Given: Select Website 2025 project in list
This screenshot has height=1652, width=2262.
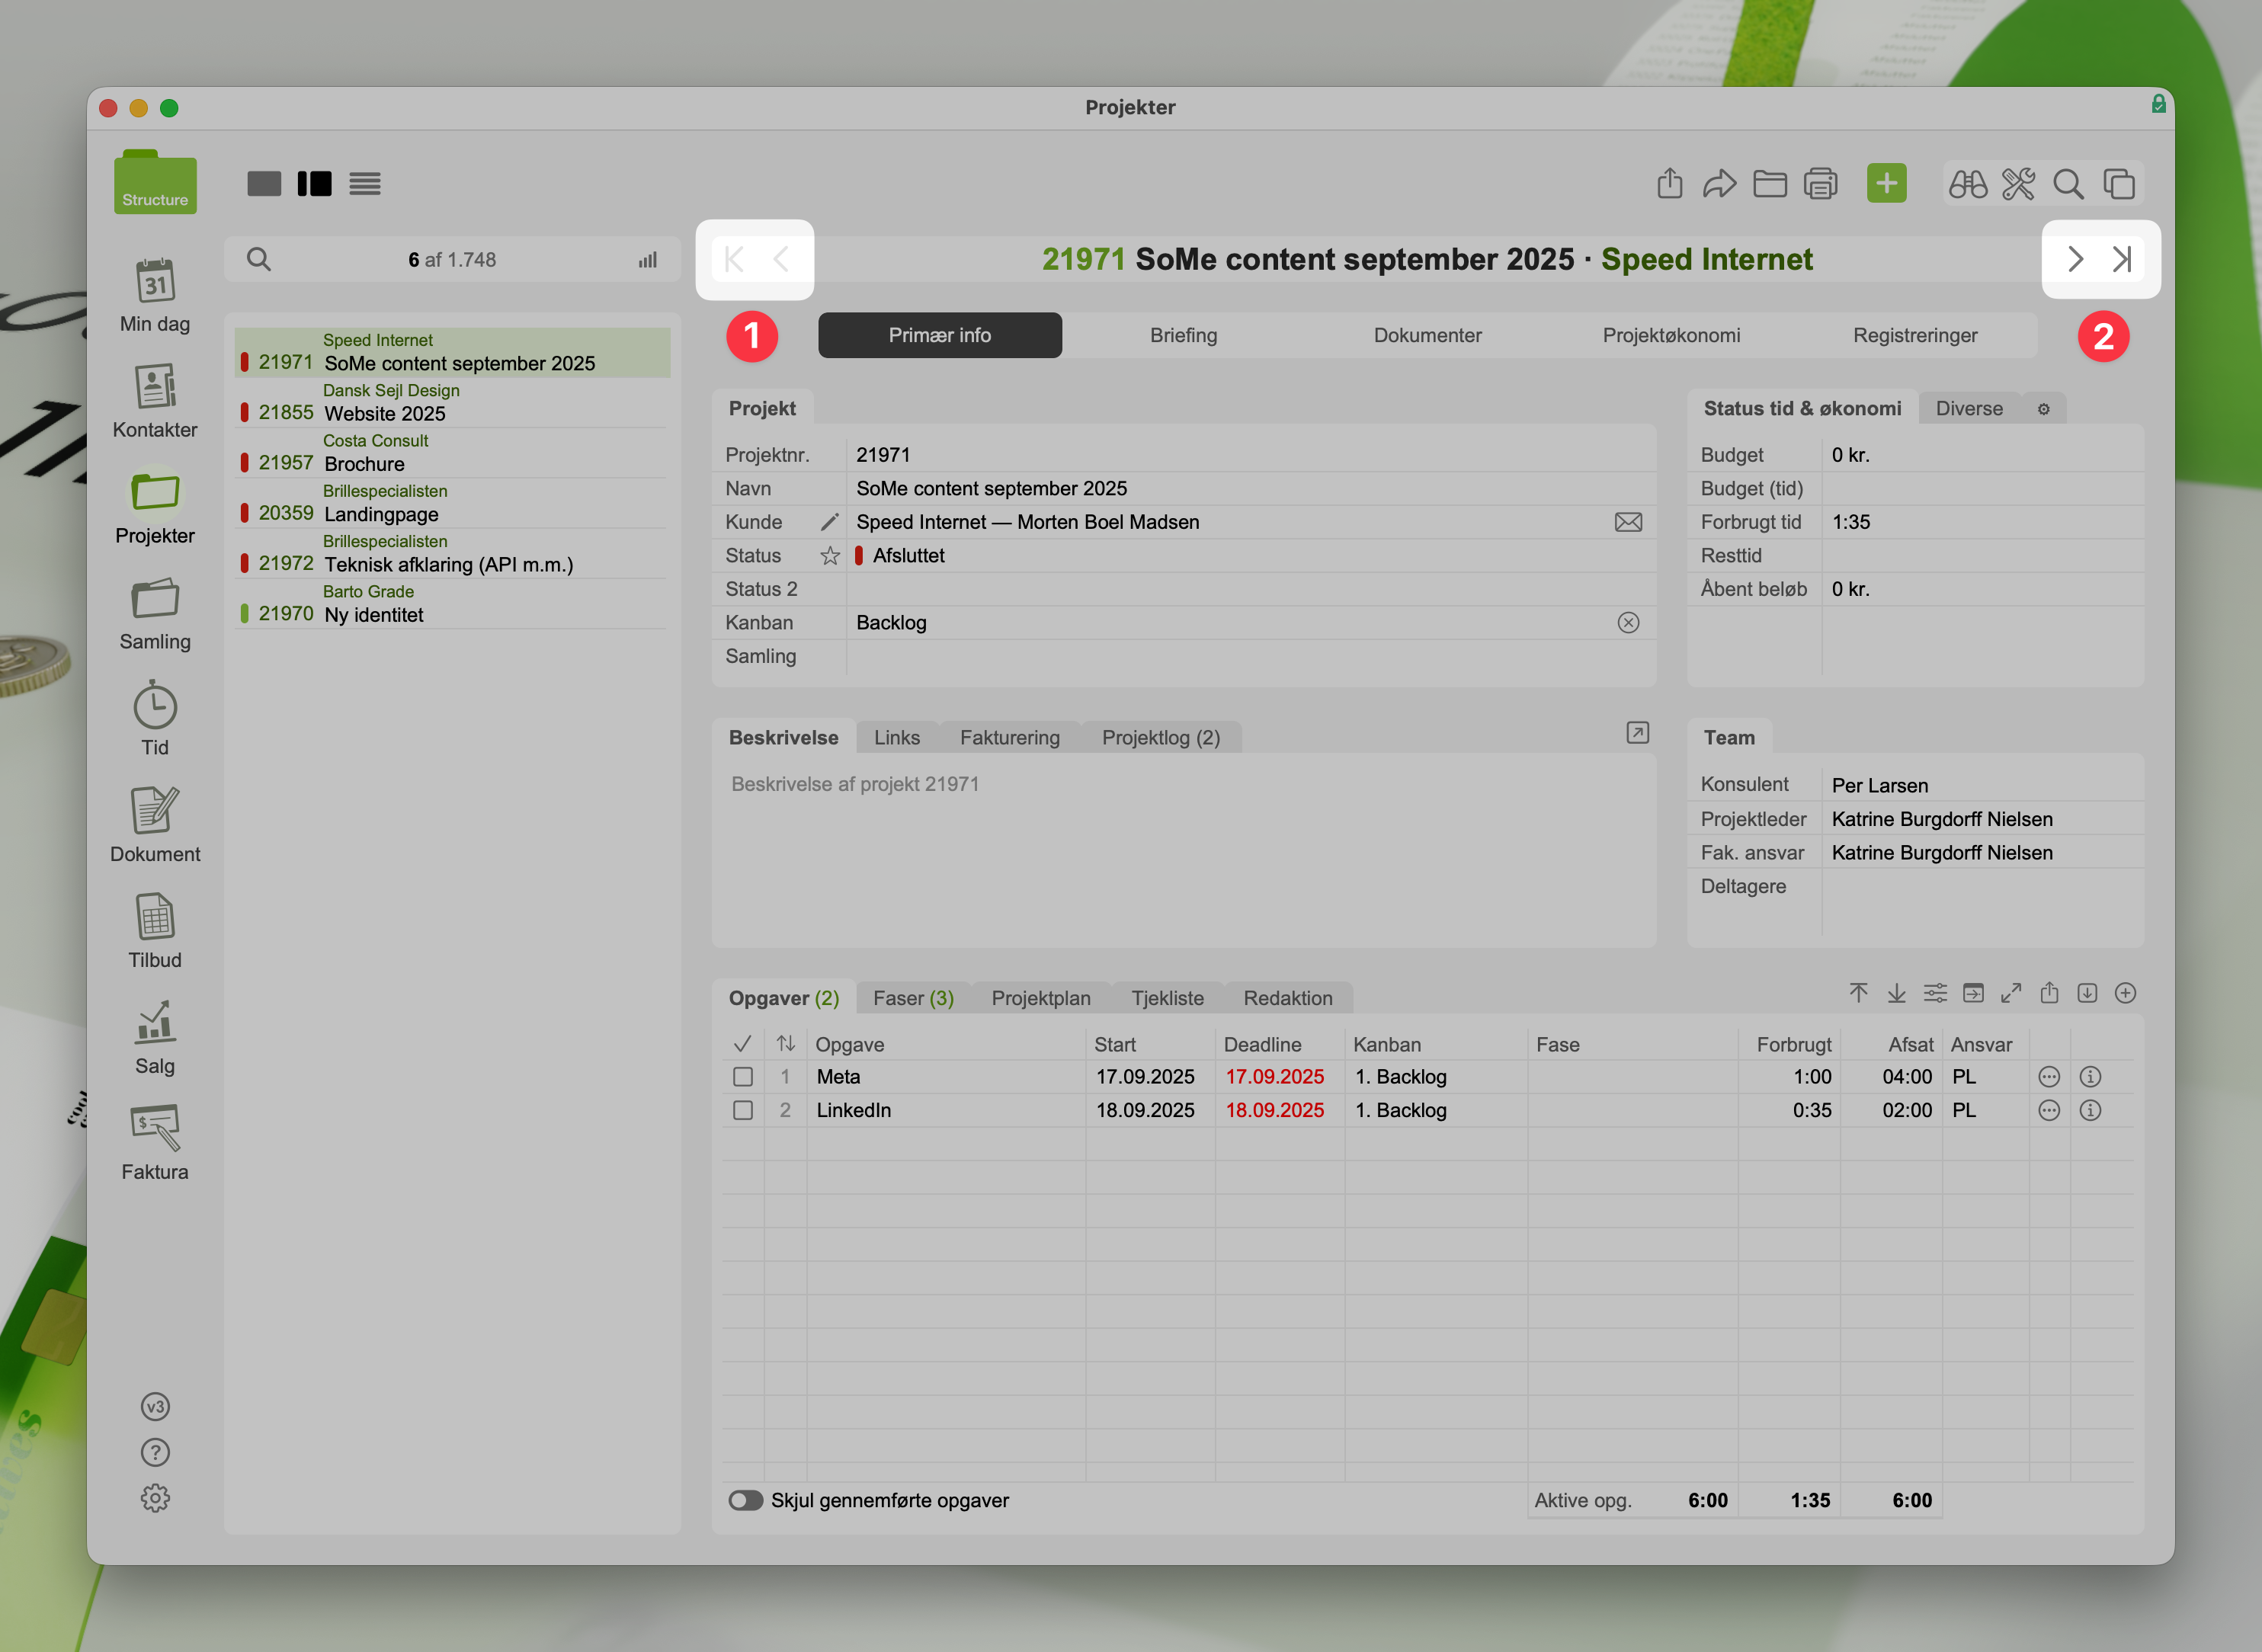Looking at the screenshot, I should click(385, 413).
